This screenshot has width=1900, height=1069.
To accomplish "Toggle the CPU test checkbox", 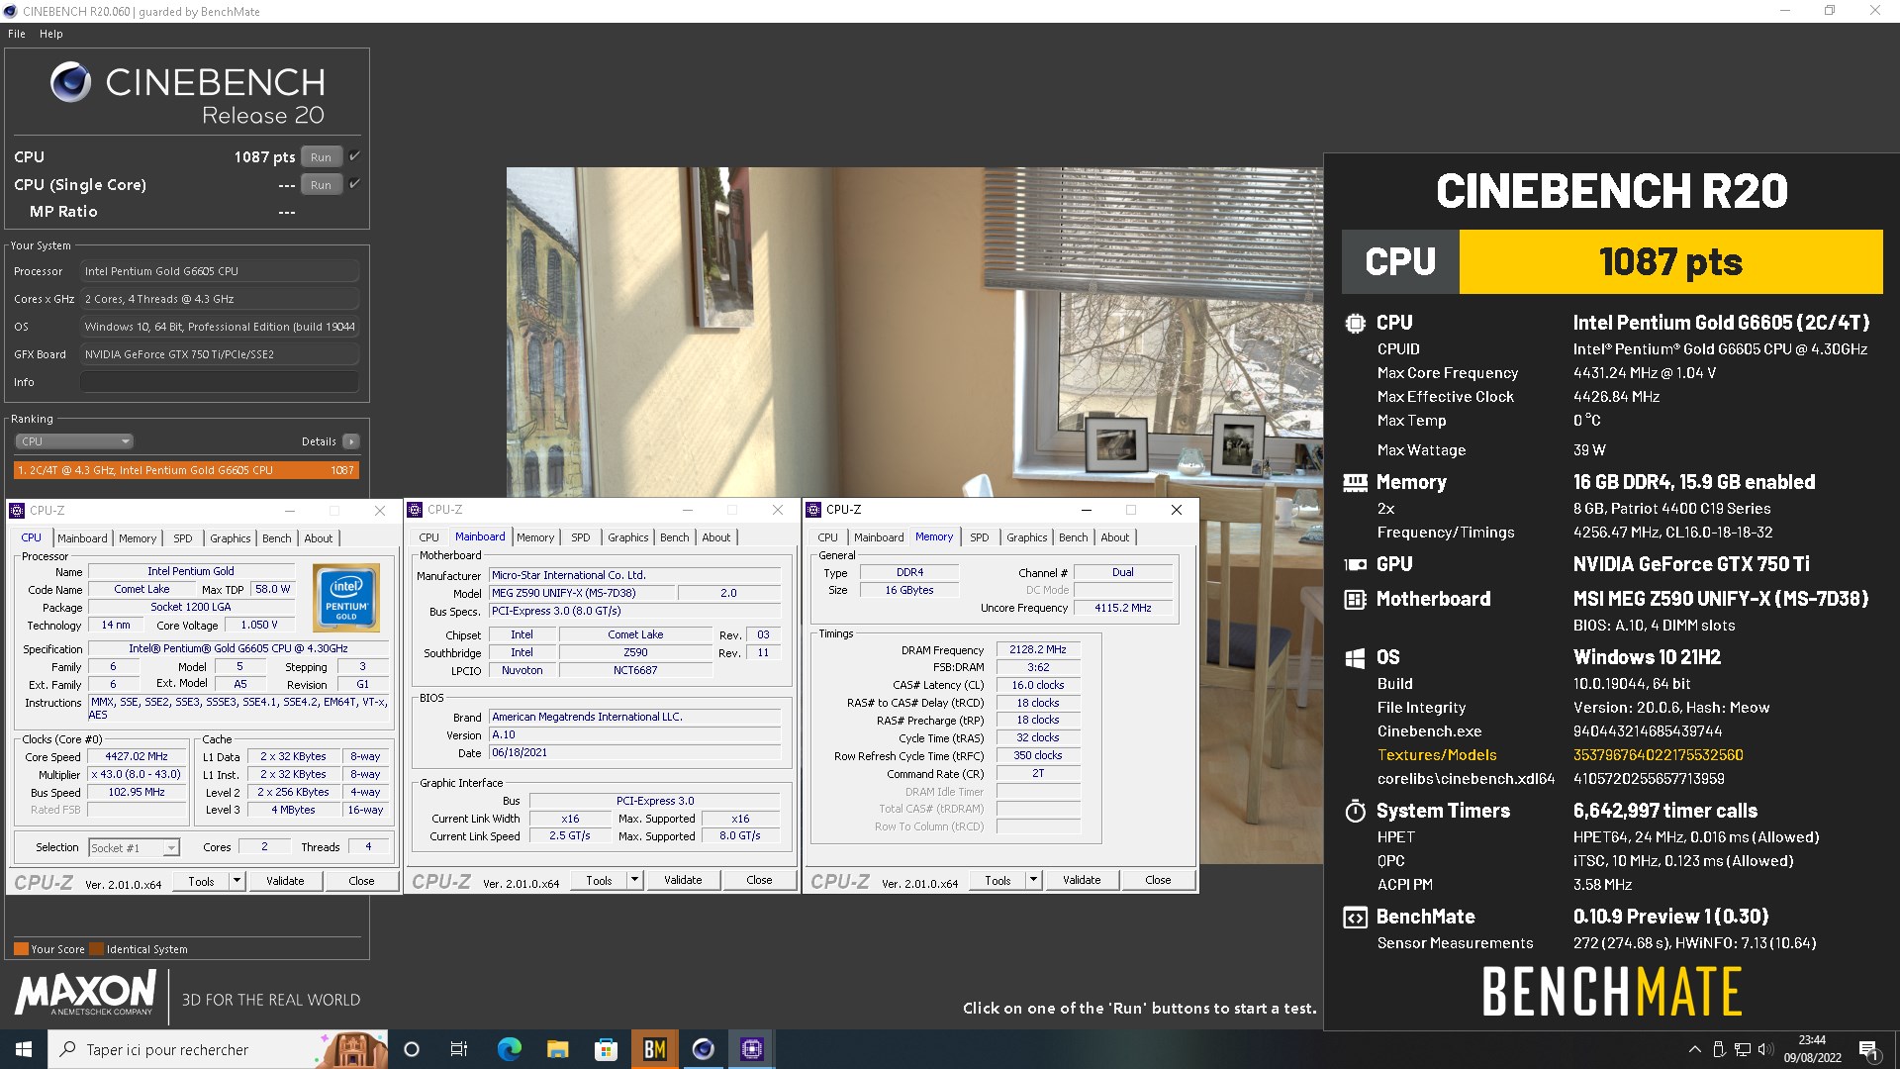I will 354,156.
